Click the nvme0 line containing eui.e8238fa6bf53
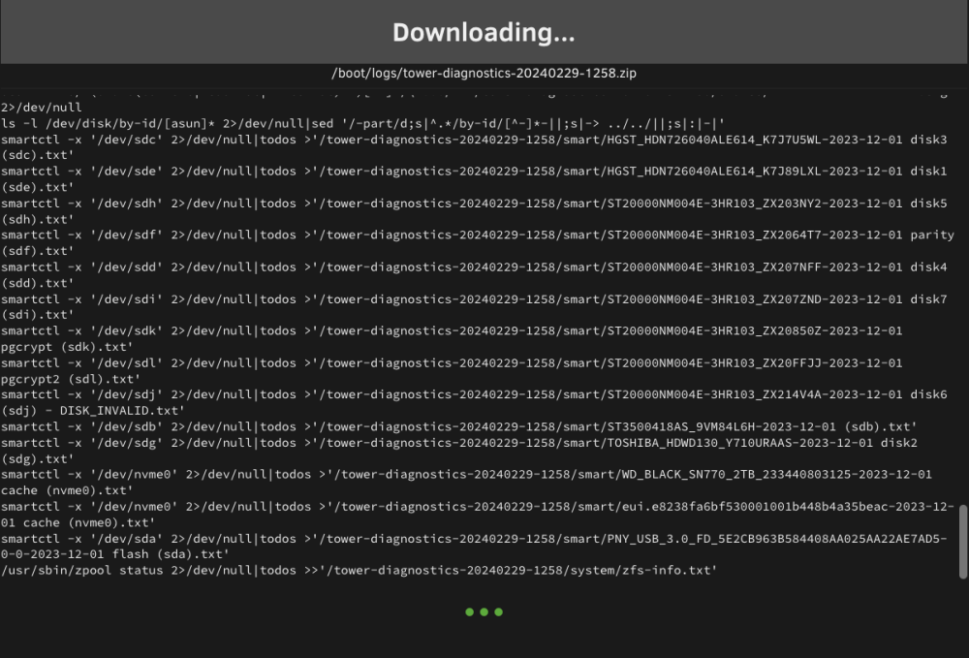969x658 pixels. click(478, 507)
